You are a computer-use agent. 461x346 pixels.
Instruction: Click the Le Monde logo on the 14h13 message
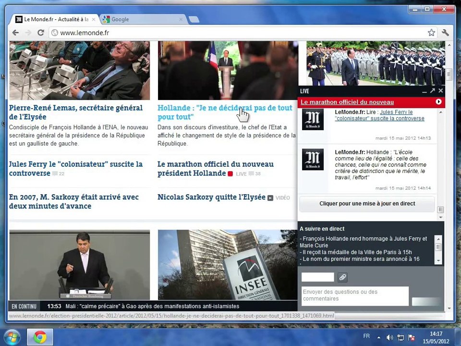click(313, 119)
